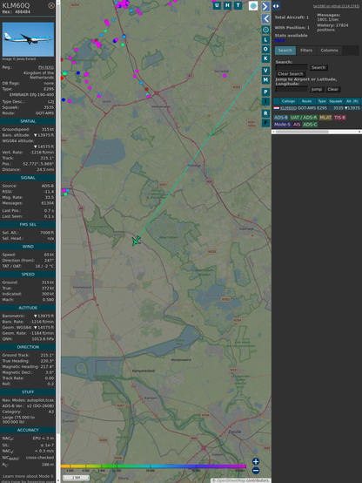Image resolution: width=362 pixels, height=483 pixels.
Task: Click the magenta marker near Gorredijk
Action: point(225,76)
